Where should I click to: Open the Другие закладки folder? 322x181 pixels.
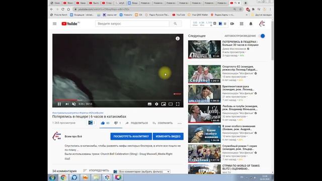(x=262, y=15)
